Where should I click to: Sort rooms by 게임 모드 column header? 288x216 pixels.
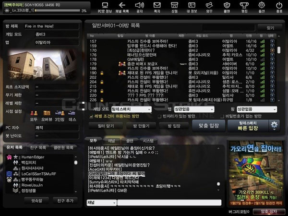(x=202, y=36)
